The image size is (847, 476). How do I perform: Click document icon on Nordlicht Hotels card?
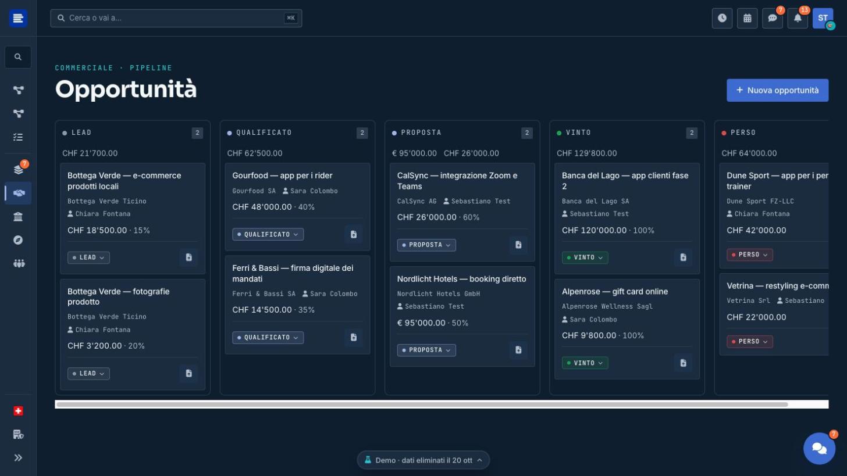point(518,350)
